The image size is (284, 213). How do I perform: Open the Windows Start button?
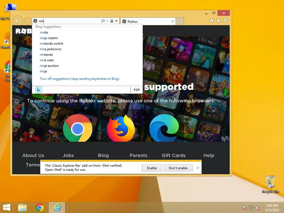[x=7, y=207]
